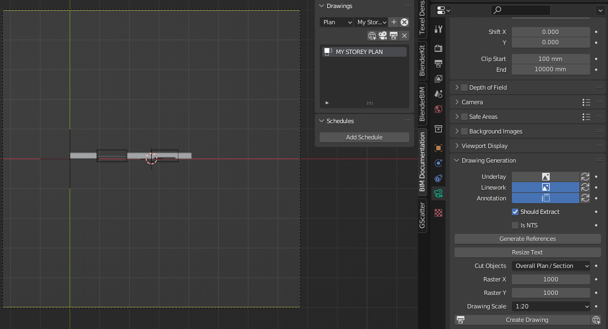
Task: Enable the Background Images checkbox
Action: click(464, 131)
